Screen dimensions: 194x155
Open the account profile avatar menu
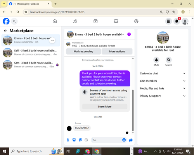tap(185, 21)
